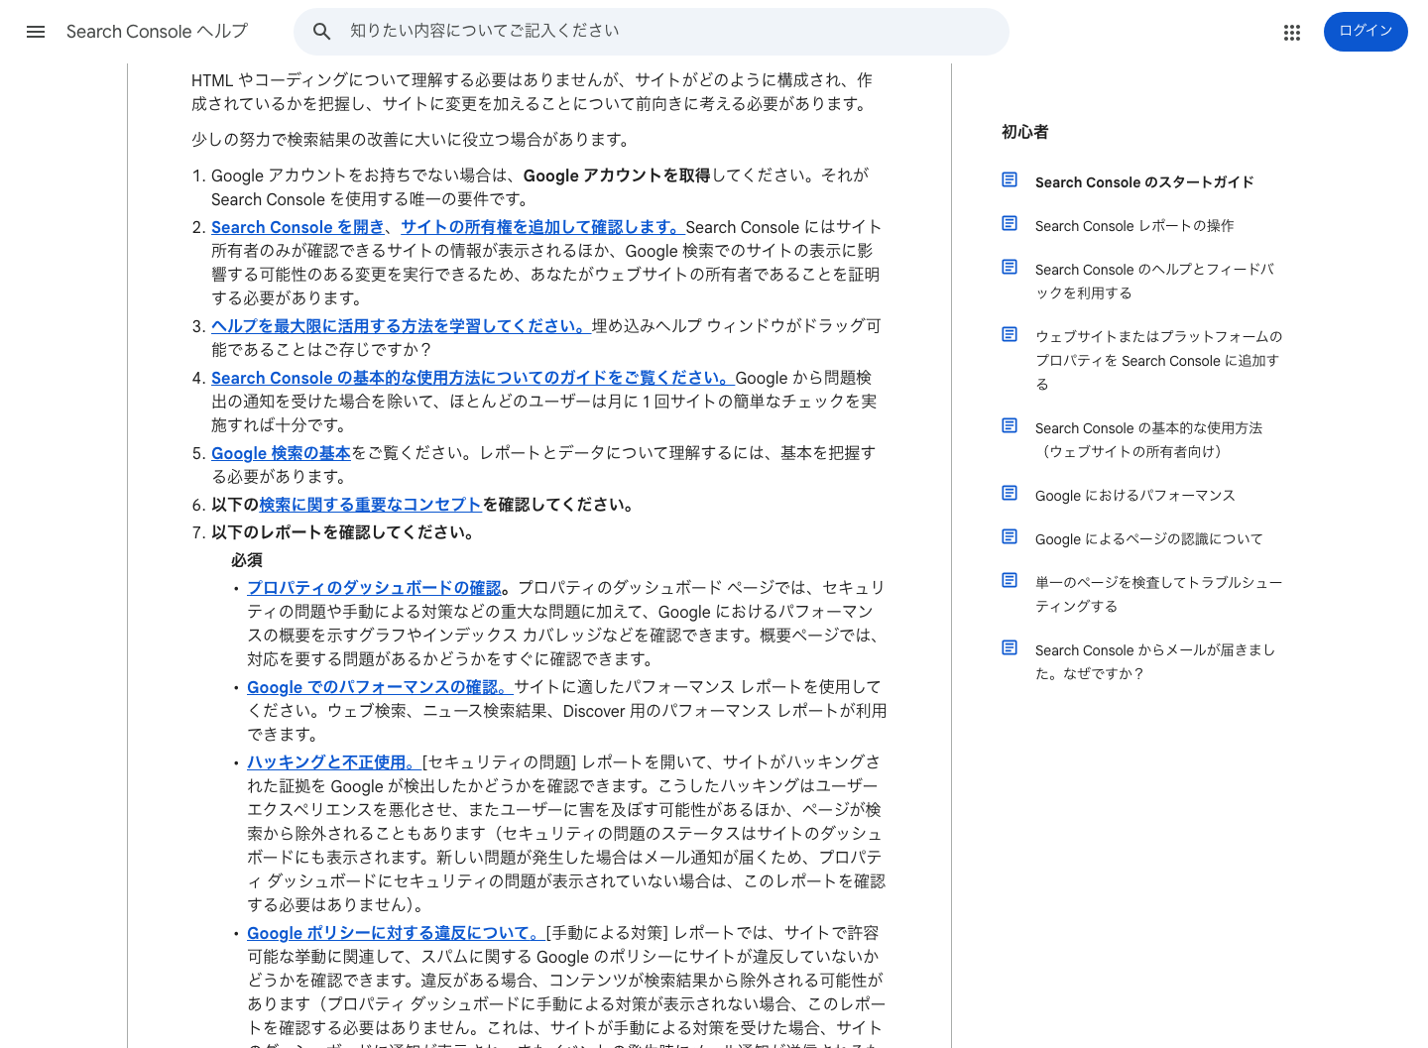Open sidebar article Search Console のスタートガイド
This screenshot has height=1048, width=1428.
coord(1144,182)
